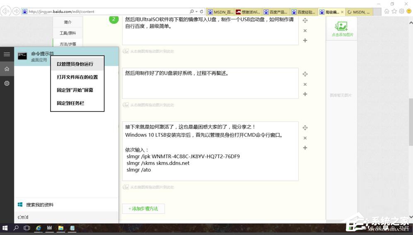Click the 工具/原料 sidebar navigation item
Viewport: 413px width, 235px height.
click(x=68, y=33)
